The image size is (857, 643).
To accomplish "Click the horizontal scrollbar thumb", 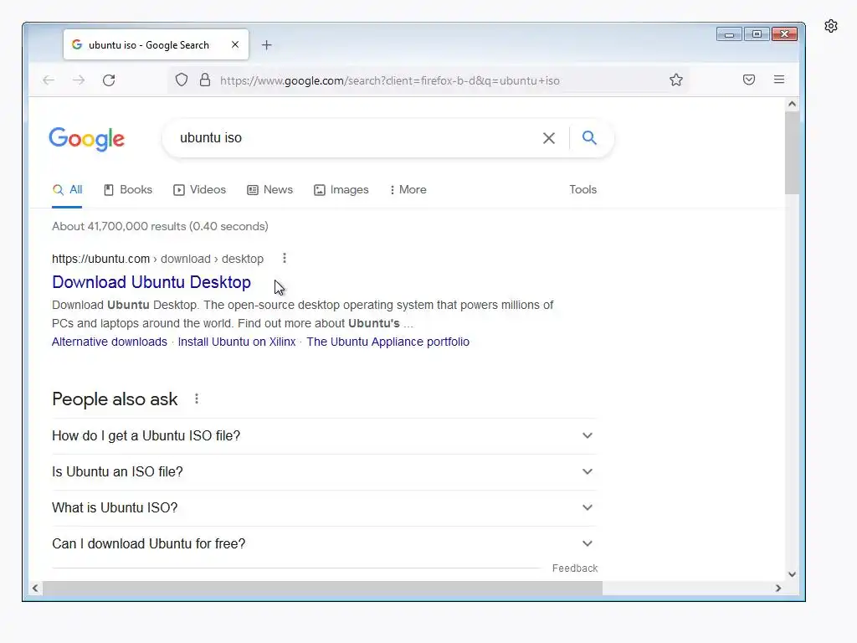I will click(322, 589).
